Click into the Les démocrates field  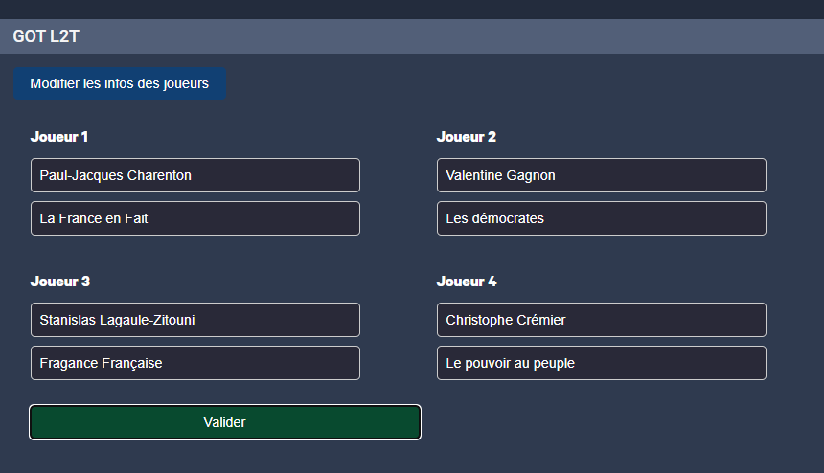[601, 218]
